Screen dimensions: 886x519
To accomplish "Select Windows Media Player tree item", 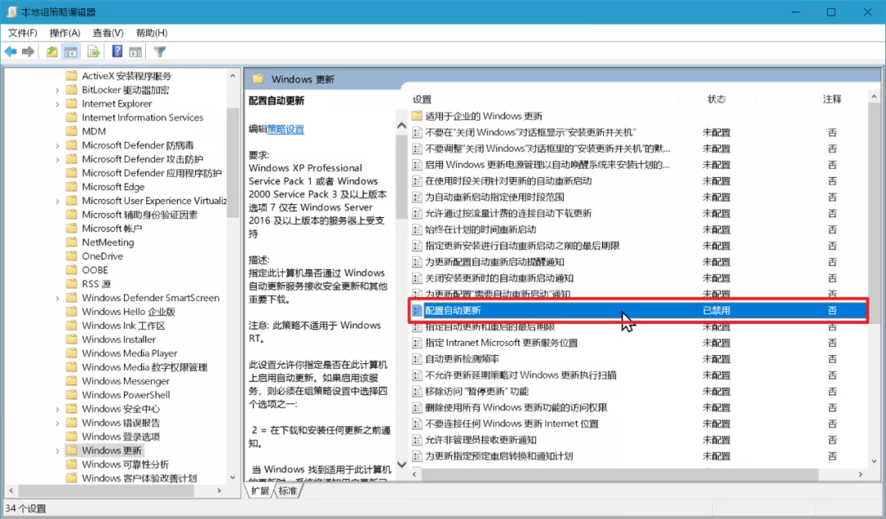I will 130,353.
